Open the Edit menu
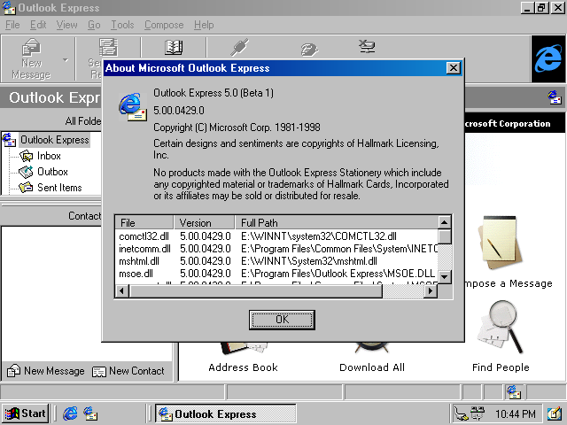This screenshot has width=567, height=425. 38,25
